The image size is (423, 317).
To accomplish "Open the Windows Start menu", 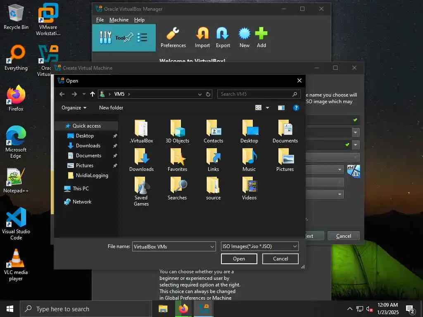I will (x=10, y=309).
